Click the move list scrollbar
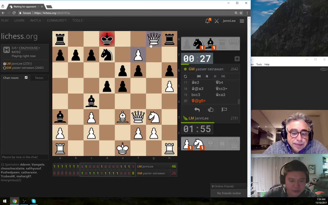Viewport: 328px width, 205px height. point(239,101)
